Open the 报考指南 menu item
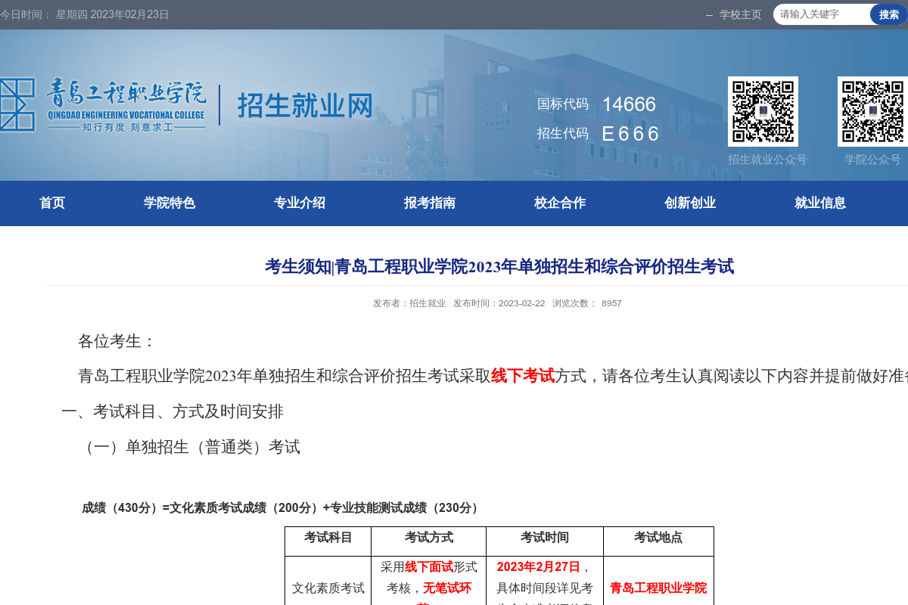 coord(430,203)
